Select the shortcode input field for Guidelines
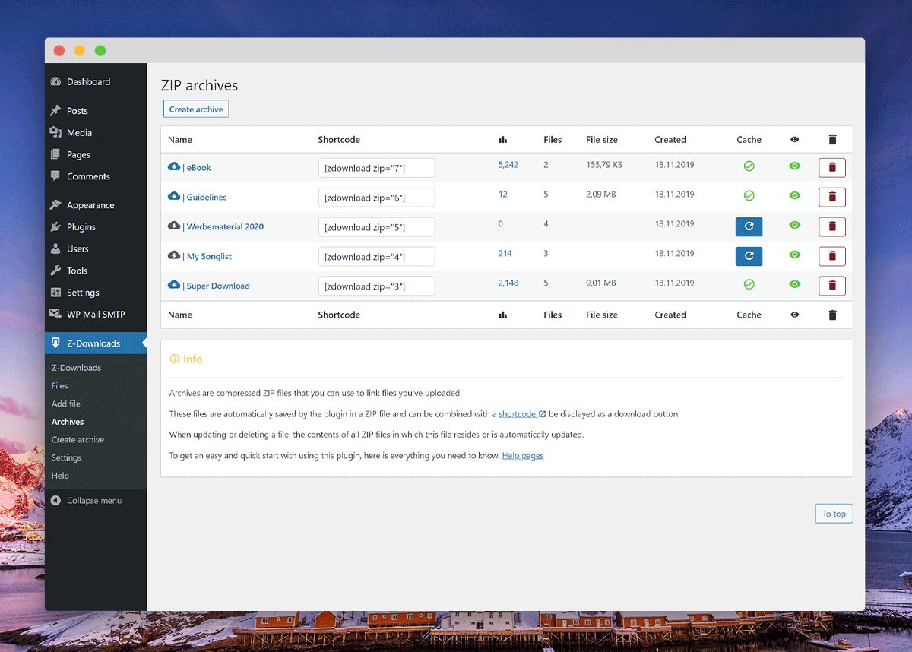 pos(375,197)
